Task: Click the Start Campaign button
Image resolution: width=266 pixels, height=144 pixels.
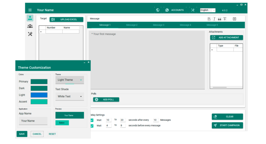Action: 227,125
